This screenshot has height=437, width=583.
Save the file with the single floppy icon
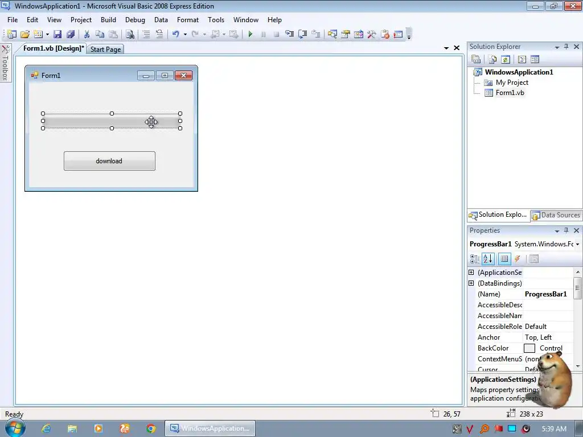pyautogui.click(x=58, y=34)
